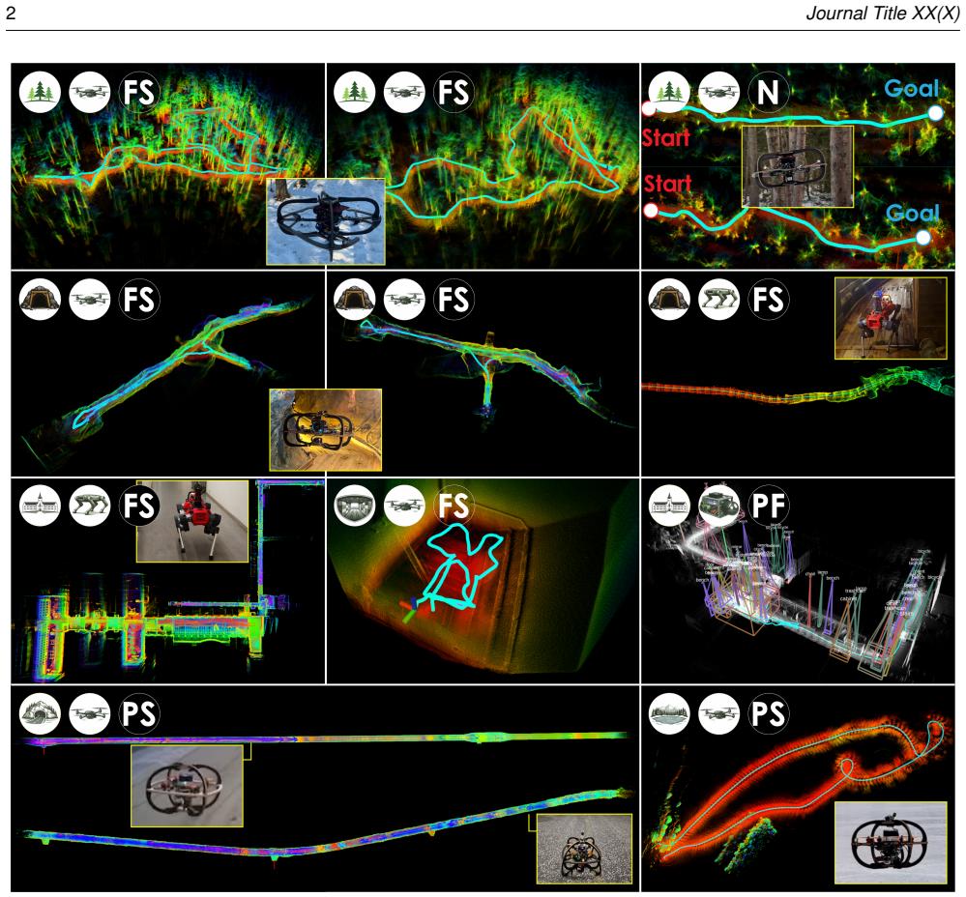Click the handheld sensor rig icon beside PF
The image size is (966, 897).
[x=719, y=506]
